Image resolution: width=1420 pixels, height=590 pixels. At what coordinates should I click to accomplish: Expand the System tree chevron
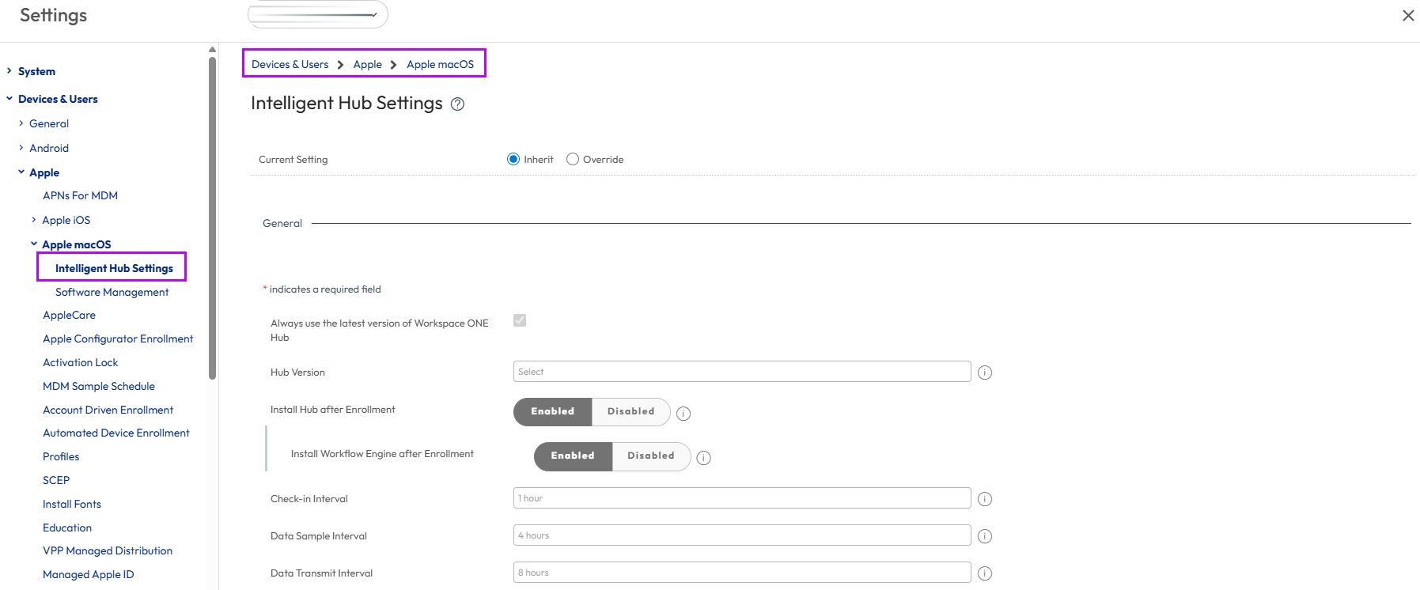pos(9,71)
